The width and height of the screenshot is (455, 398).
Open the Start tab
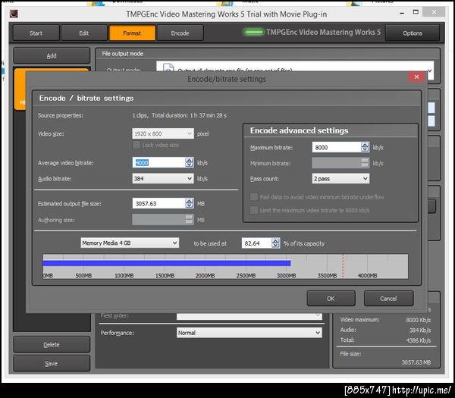tap(36, 33)
